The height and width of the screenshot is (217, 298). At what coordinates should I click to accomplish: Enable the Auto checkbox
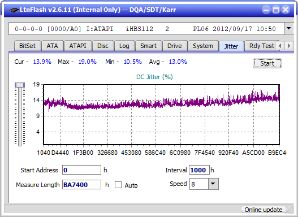(118, 185)
